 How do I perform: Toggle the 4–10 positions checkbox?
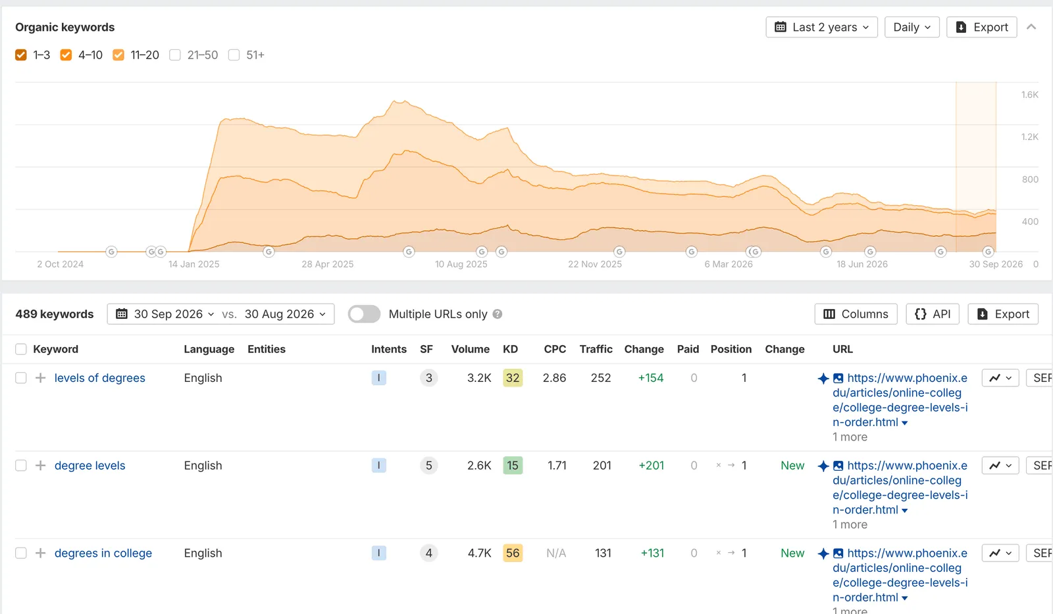click(x=66, y=55)
